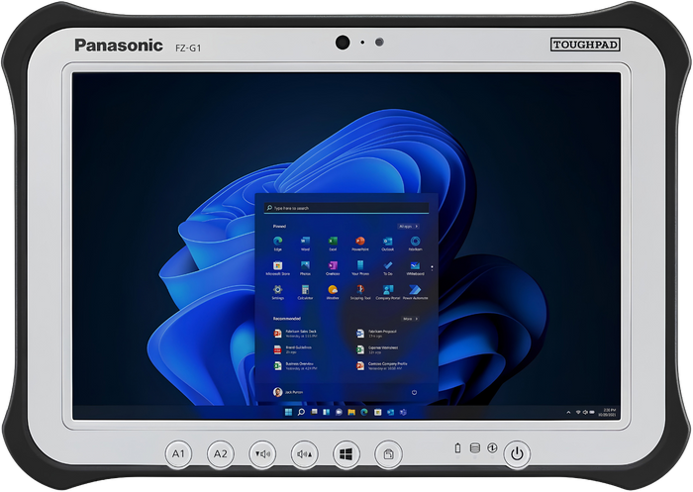Open Fabrikam Sales Deck recommended file

[296, 334]
